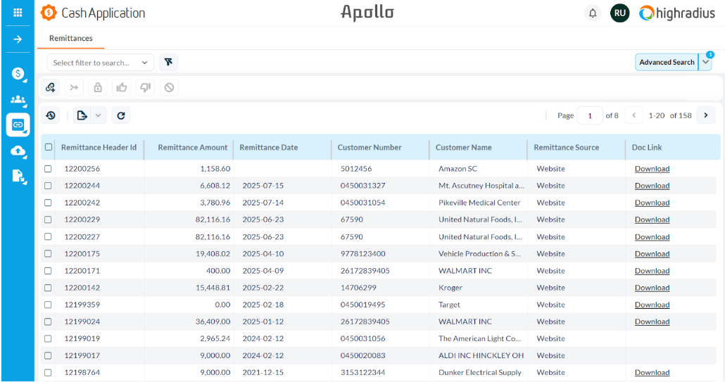Click the lock toolbar icon
This screenshot has height=382, width=725.
coord(98,87)
